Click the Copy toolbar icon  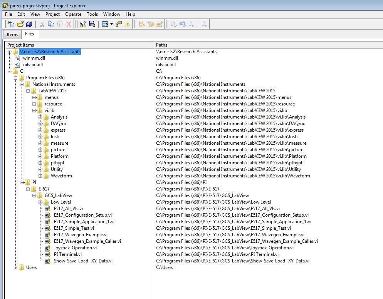coord(51,24)
